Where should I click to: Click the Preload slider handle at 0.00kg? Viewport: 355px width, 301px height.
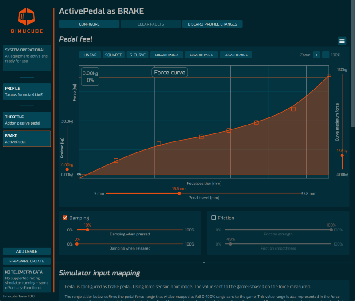click(x=67, y=170)
